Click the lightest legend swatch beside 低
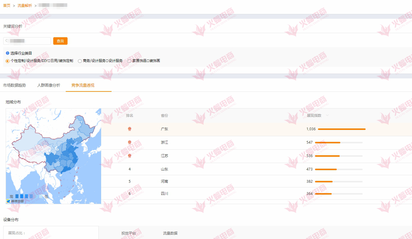The image size is (412, 239). (x=41, y=196)
